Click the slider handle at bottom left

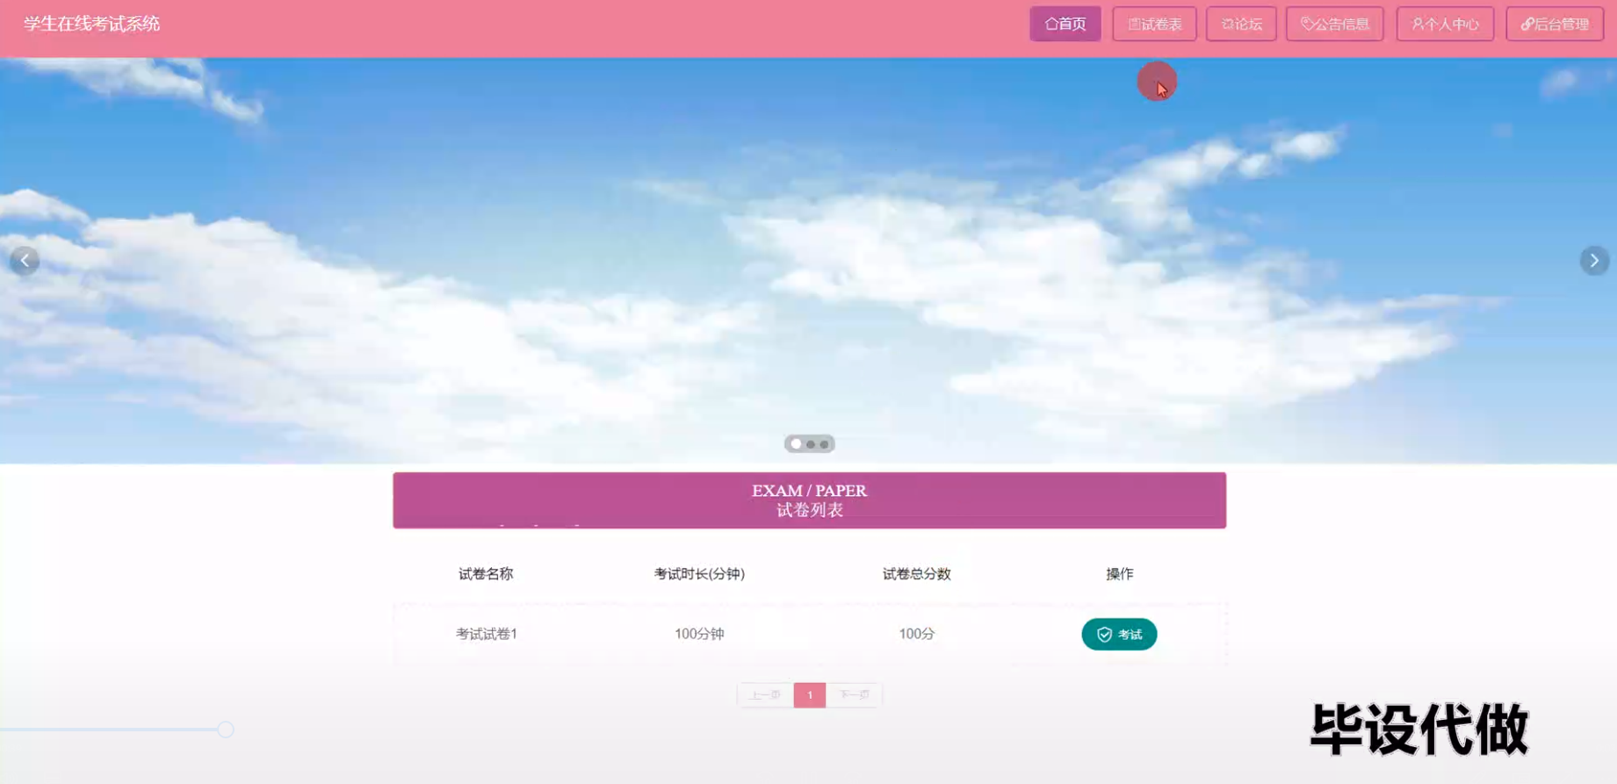(226, 730)
